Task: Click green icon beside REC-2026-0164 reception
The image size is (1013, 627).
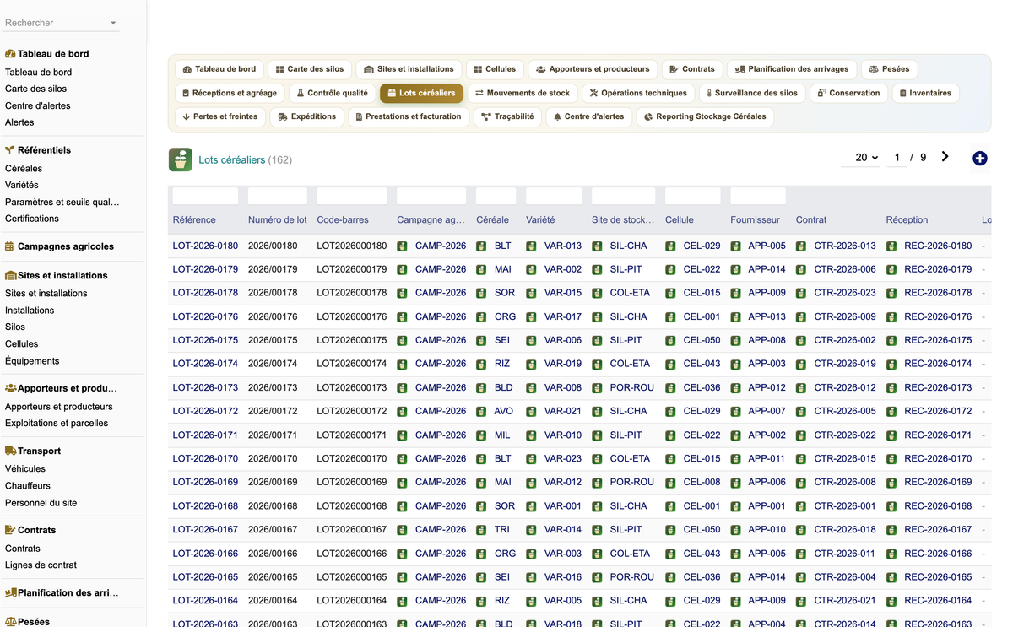Action: click(891, 601)
